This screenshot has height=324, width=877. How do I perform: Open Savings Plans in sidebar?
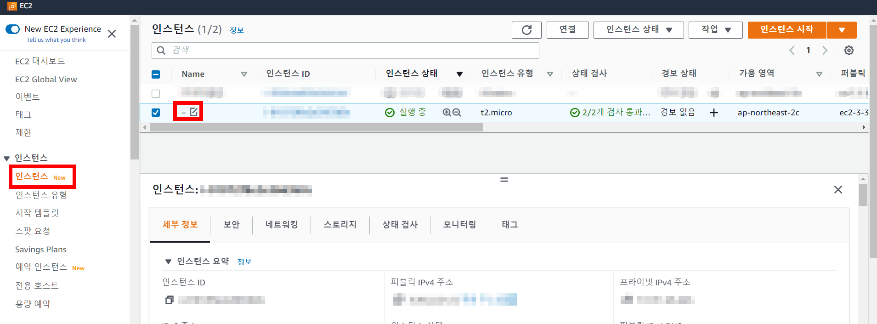[41, 250]
